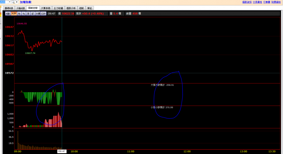Image resolution: width=283 pixels, height=154 pixels.
Task: Click the 12:00 time axis label
Action: 187,152
